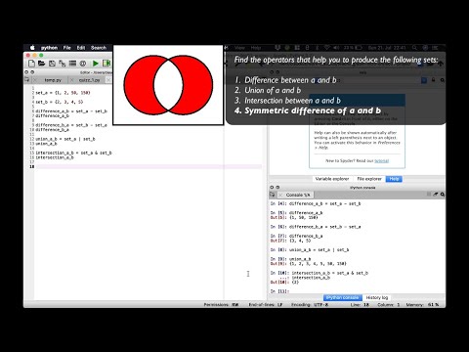Click End-of-lines LF status entry

(x=266, y=305)
